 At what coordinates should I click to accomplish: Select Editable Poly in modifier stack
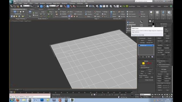pyautogui.click(x=146, y=45)
